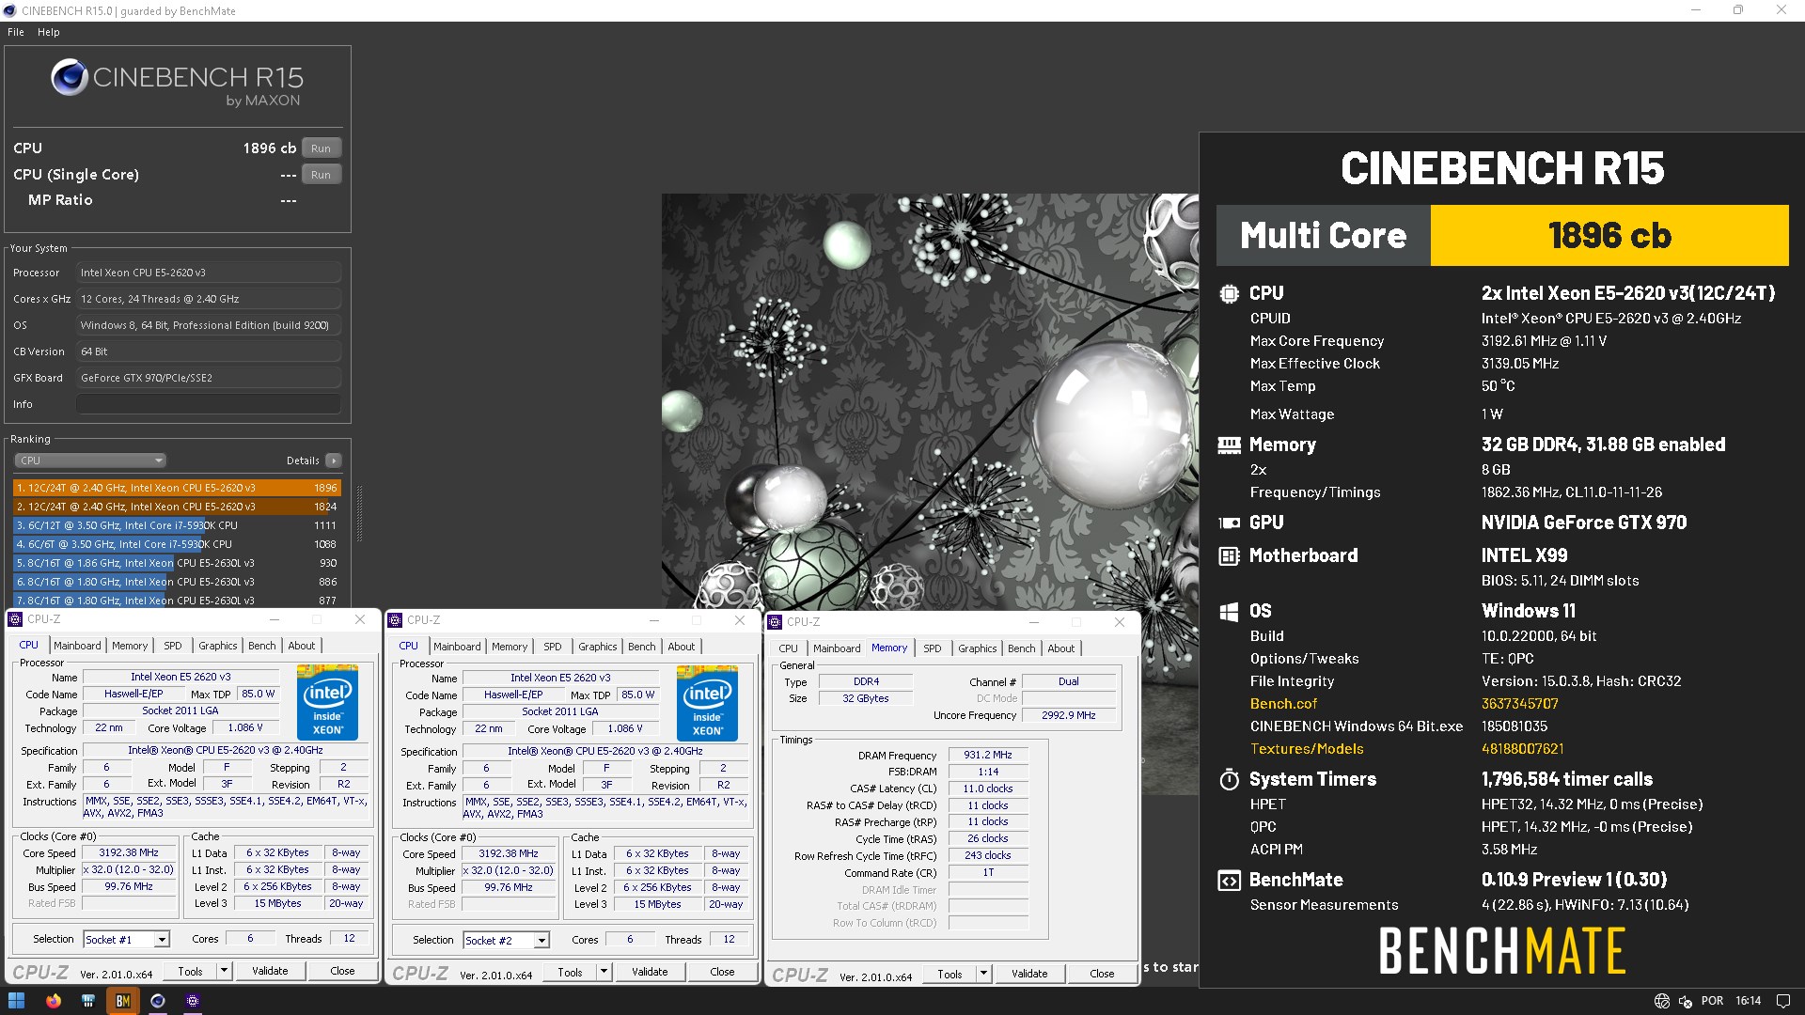Viewport: 1805px width, 1015px height.
Task: Click the empty Info field in Your System
Action: click(209, 404)
